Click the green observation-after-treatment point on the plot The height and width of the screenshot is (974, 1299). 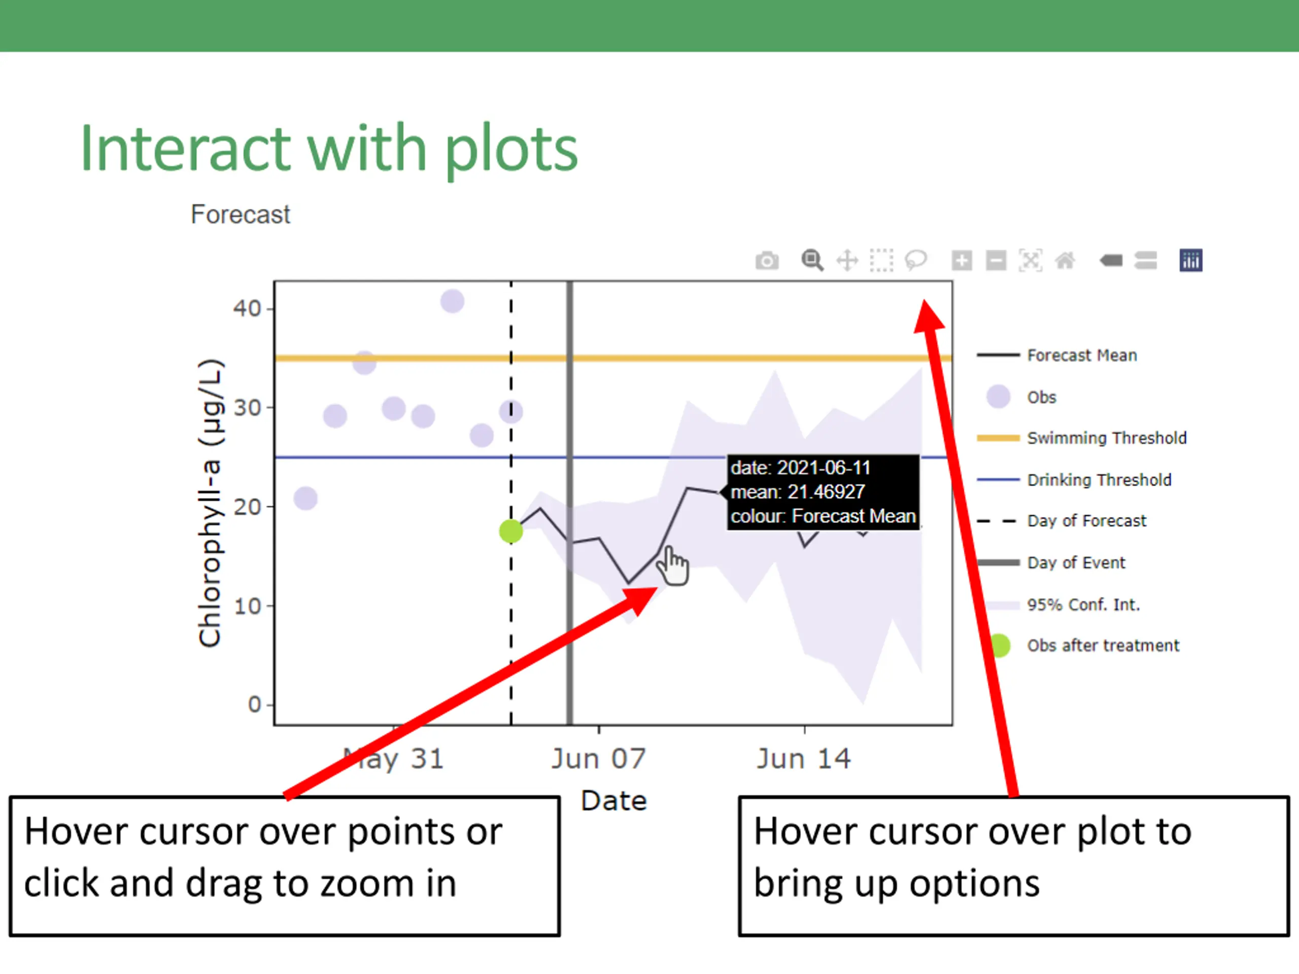click(x=511, y=531)
